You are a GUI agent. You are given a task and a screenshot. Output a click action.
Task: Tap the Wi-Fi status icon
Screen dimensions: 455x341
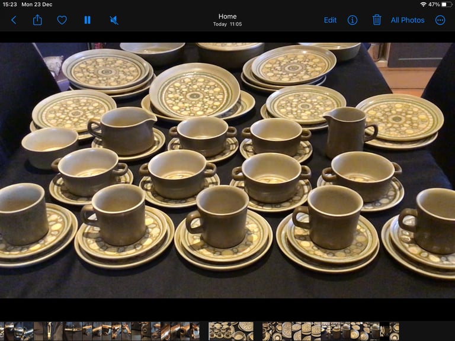[423, 4]
